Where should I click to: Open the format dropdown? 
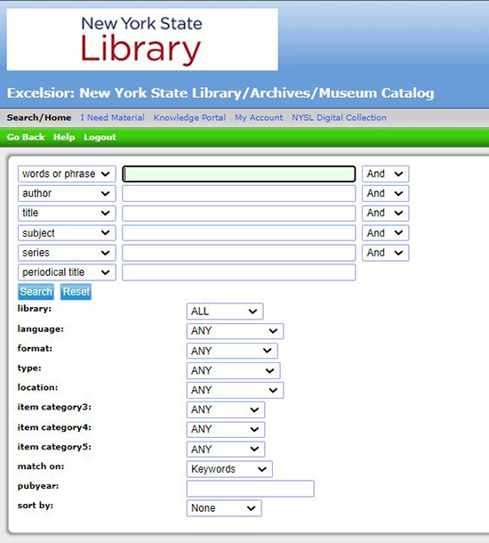point(232,351)
